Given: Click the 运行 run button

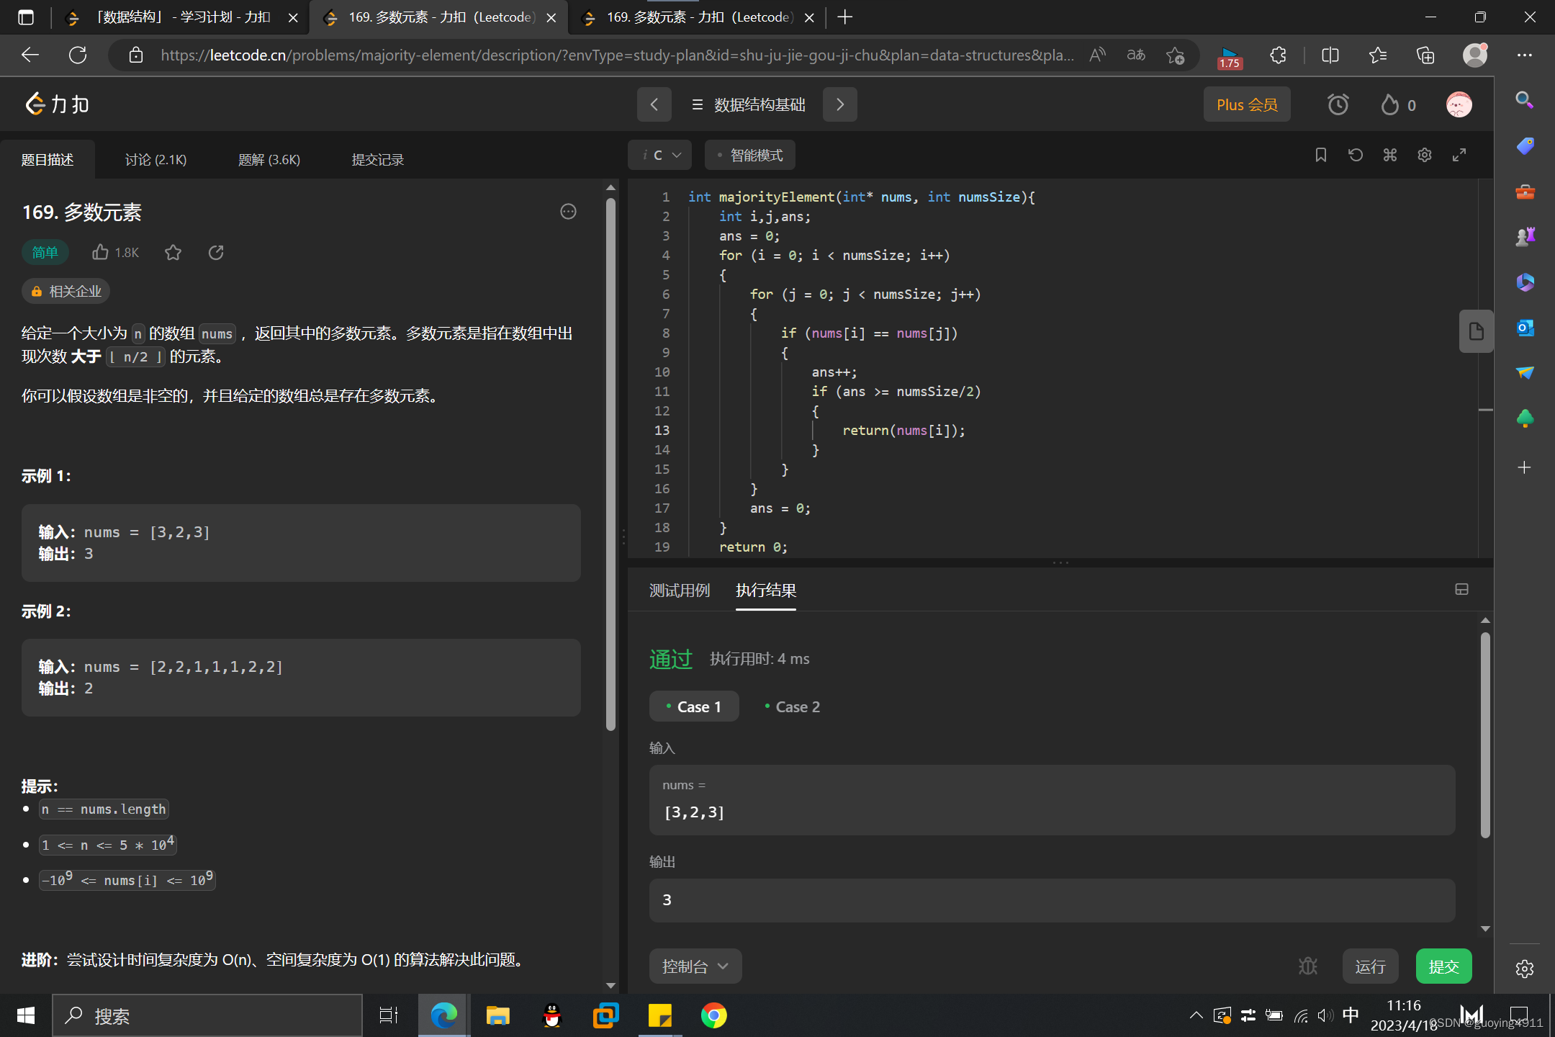Looking at the screenshot, I should (x=1369, y=966).
